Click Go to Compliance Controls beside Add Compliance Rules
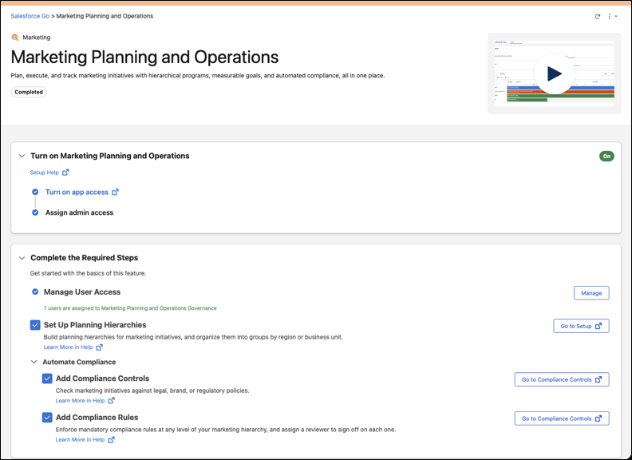The height and width of the screenshot is (460, 632). pyautogui.click(x=562, y=418)
